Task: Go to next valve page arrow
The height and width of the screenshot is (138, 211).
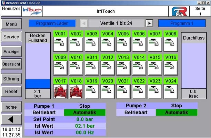Action: point(149,23)
